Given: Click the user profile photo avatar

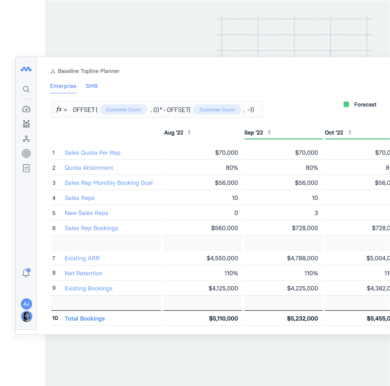Looking at the screenshot, I should pyautogui.click(x=27, y=316).
